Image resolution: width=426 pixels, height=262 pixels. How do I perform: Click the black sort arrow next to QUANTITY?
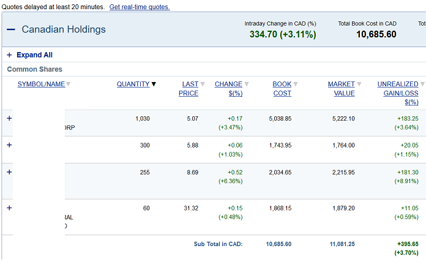154,84
